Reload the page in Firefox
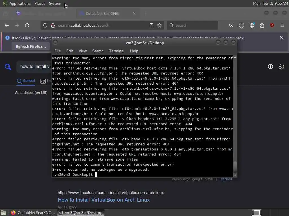 pyautogui.click(x=27, y=25)
